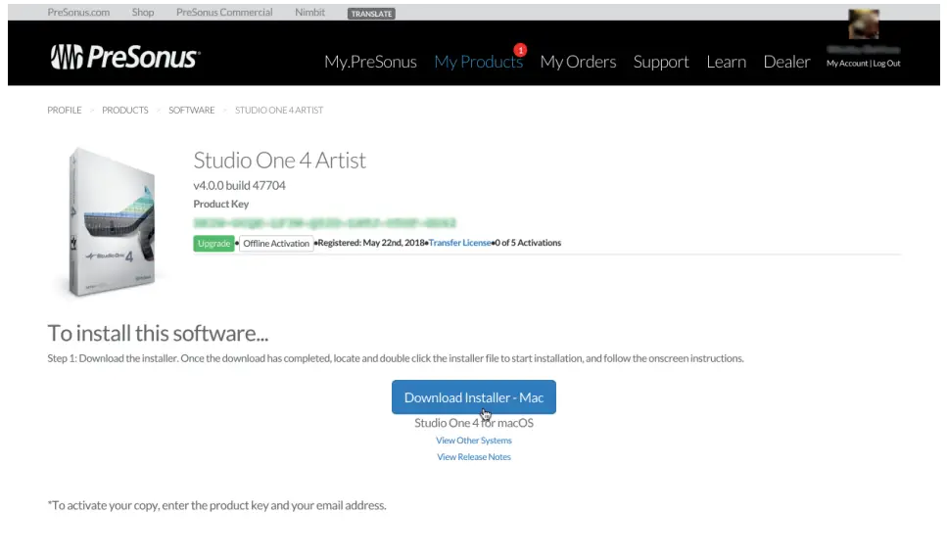Visit PreSonus Commercial link
Screen dimensions: 947x558
coord(224,12)
